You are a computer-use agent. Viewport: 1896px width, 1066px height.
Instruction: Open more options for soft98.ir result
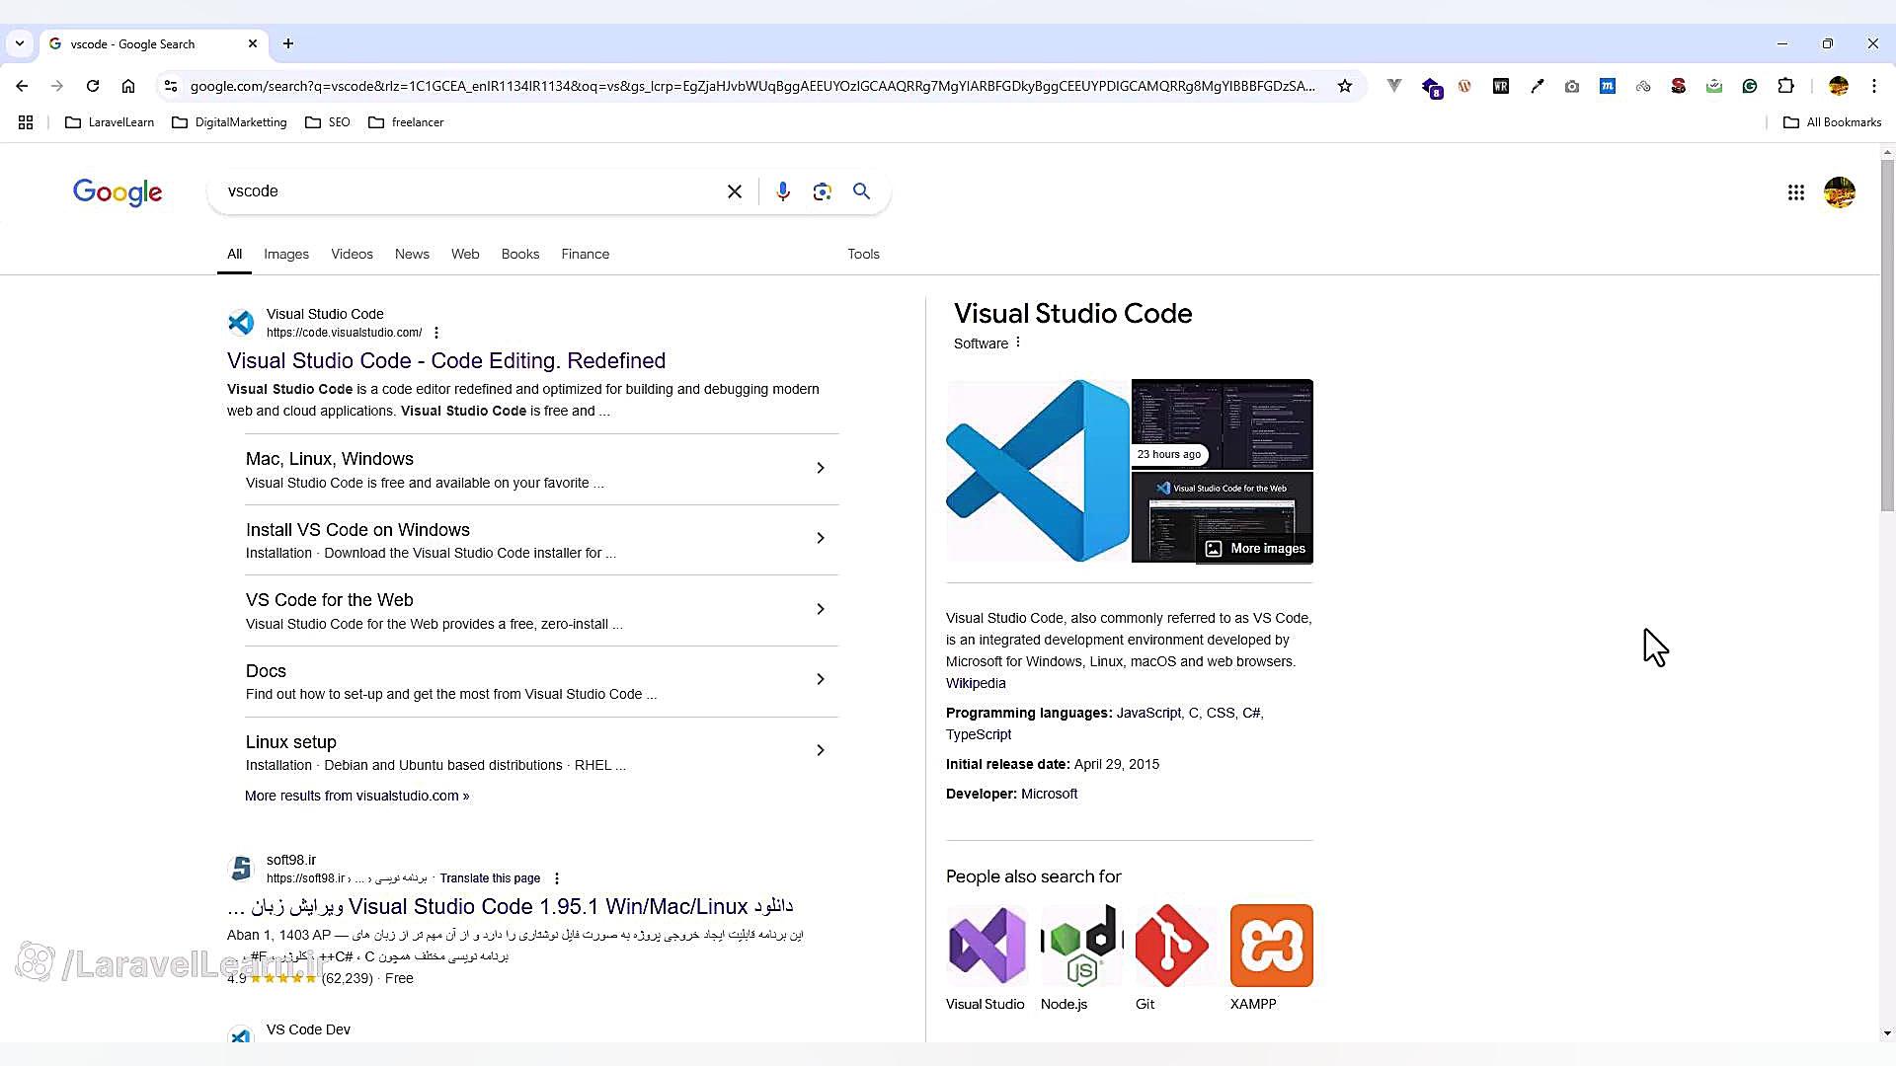tap(557, 878)
